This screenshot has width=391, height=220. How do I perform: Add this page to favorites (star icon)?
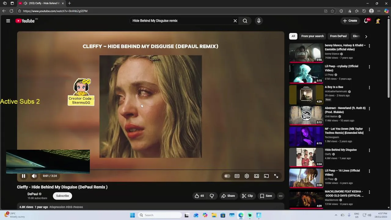click(332, 11)
